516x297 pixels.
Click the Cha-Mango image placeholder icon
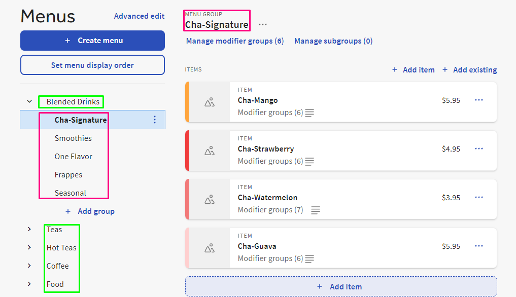(x=210, y=102)
